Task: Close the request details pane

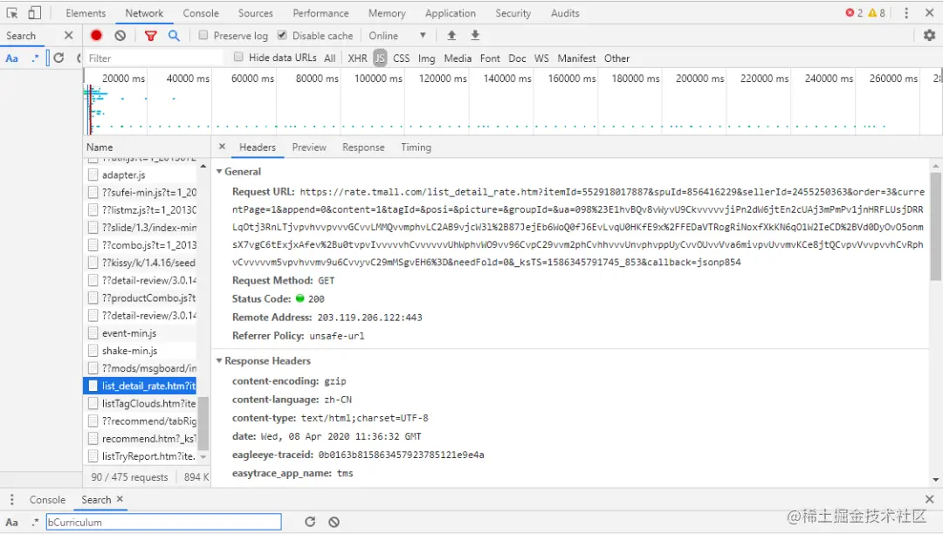Action: pos(222,147)
